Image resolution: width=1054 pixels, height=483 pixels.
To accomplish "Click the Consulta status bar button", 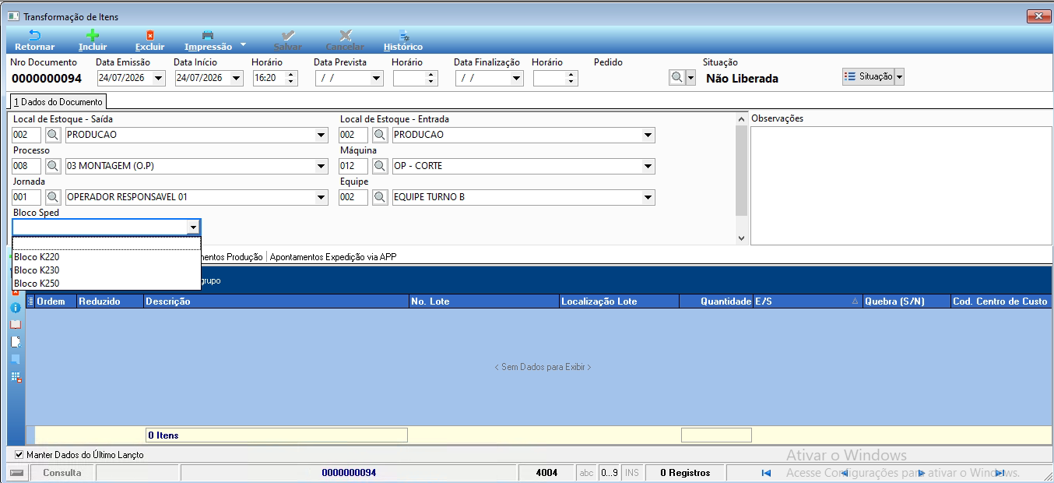I will click(62, 473).
